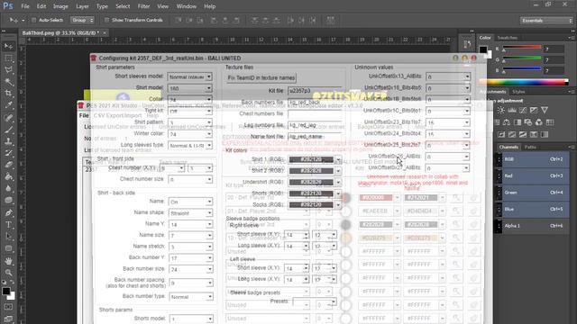Open the Long sleeves type dropdown
Image resolution: width=577 pixels, height=324 pixels.
click(x=190, y=146)
